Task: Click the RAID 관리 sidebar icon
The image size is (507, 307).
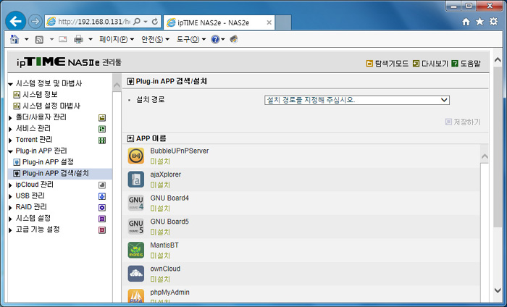Action: coord(102,208)
